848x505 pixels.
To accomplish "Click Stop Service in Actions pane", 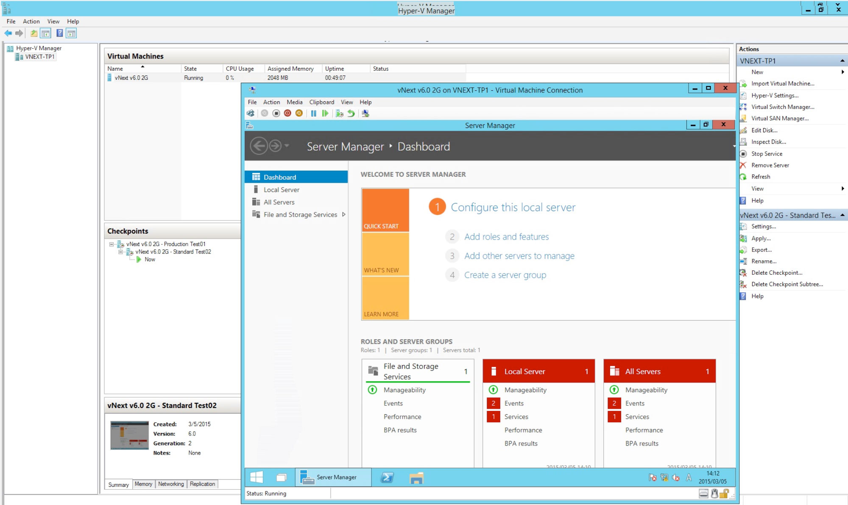I will click(767, 153).
